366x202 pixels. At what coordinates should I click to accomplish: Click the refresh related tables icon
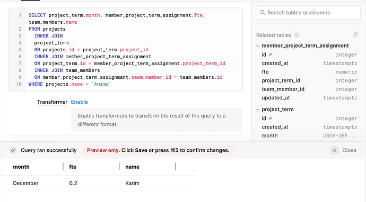355,35
